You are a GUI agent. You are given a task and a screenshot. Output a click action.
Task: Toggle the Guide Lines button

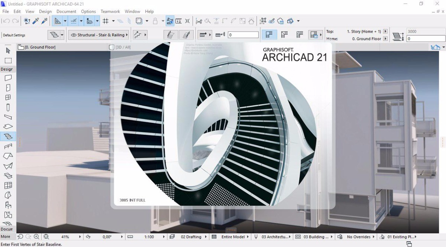pyautogui.click(x=57, y=21)
